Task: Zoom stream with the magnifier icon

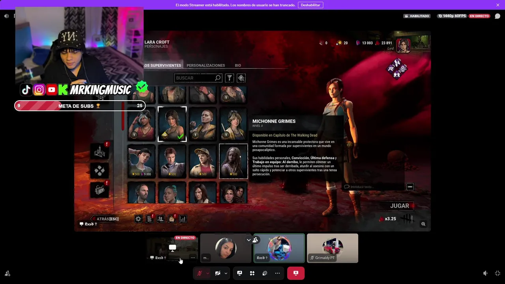Action: click(423, 224)
